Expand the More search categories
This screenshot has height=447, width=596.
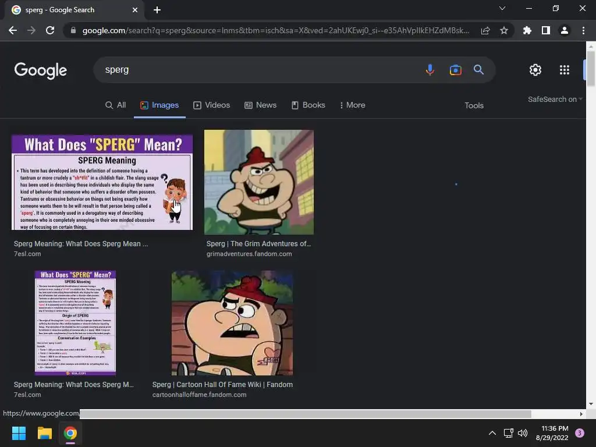point(352,105)
